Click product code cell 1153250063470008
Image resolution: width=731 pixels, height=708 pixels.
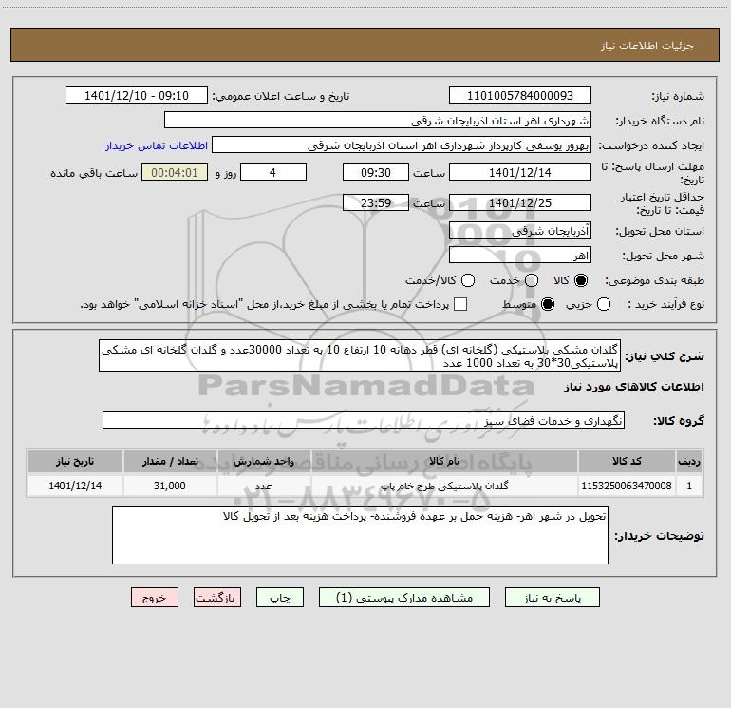point(627,486)
